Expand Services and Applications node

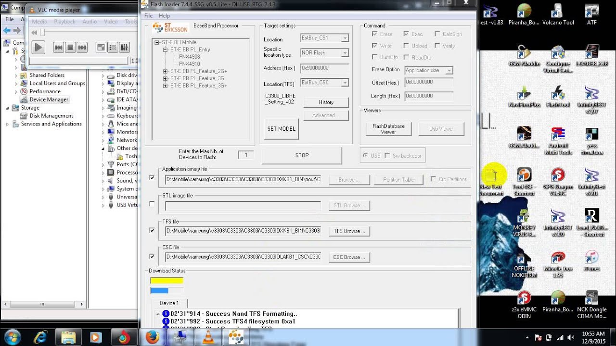click(x=7, y=124)
